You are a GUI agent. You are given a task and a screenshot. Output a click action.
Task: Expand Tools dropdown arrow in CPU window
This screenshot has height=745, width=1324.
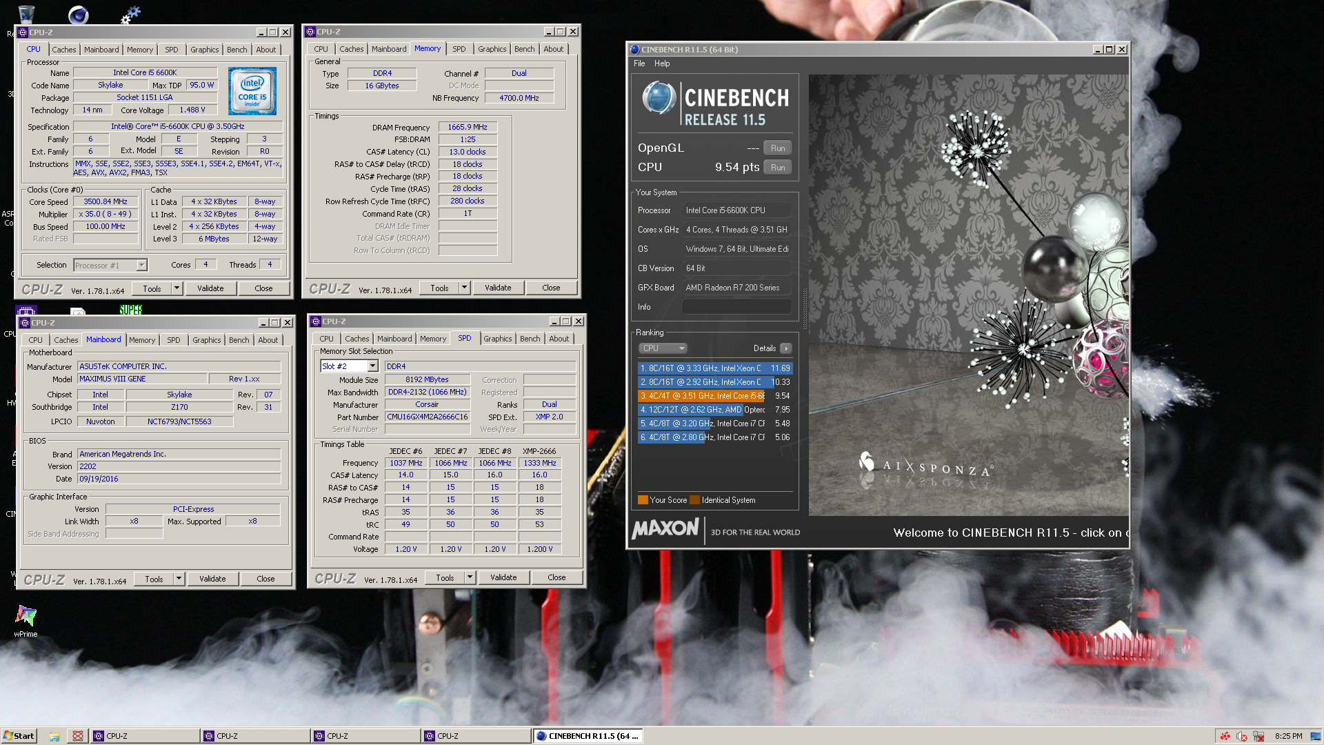pos(177,289)
